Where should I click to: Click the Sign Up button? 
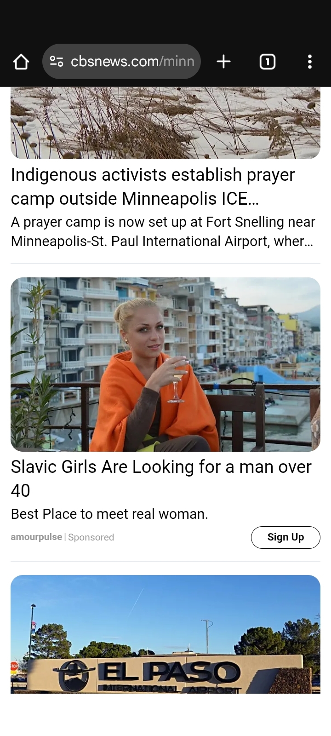tap(285, 537)
